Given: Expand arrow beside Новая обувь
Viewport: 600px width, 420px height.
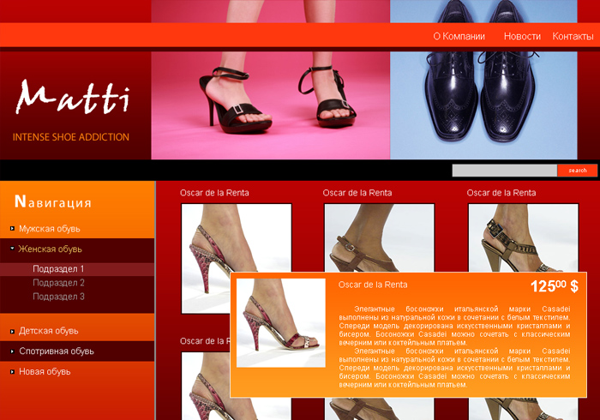Looking at the screenshot, I should click(12, 371).
